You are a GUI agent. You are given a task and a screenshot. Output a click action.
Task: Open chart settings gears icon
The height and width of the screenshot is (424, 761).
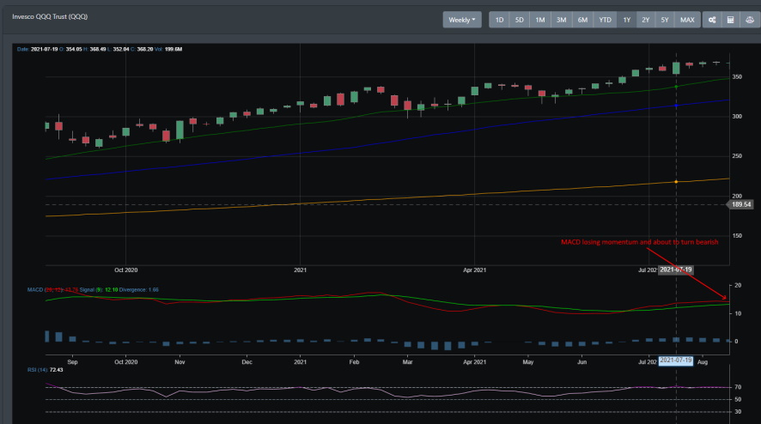click(712, 20)
